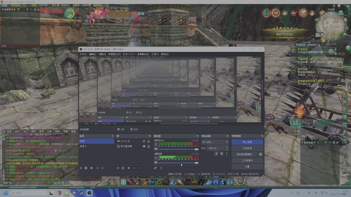351x197 pixels.
Task: Pop out the Controls dock panel
Action: click(262, 136)
